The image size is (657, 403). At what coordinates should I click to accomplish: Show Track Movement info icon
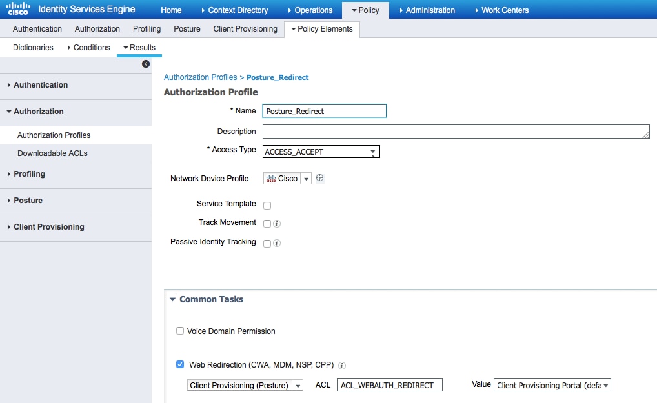click(x=276, y=224)
